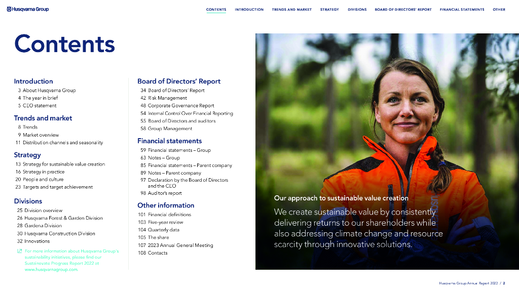Click the Husqvarna Group Annual Report 2022 footer

(x=468, y=283)
